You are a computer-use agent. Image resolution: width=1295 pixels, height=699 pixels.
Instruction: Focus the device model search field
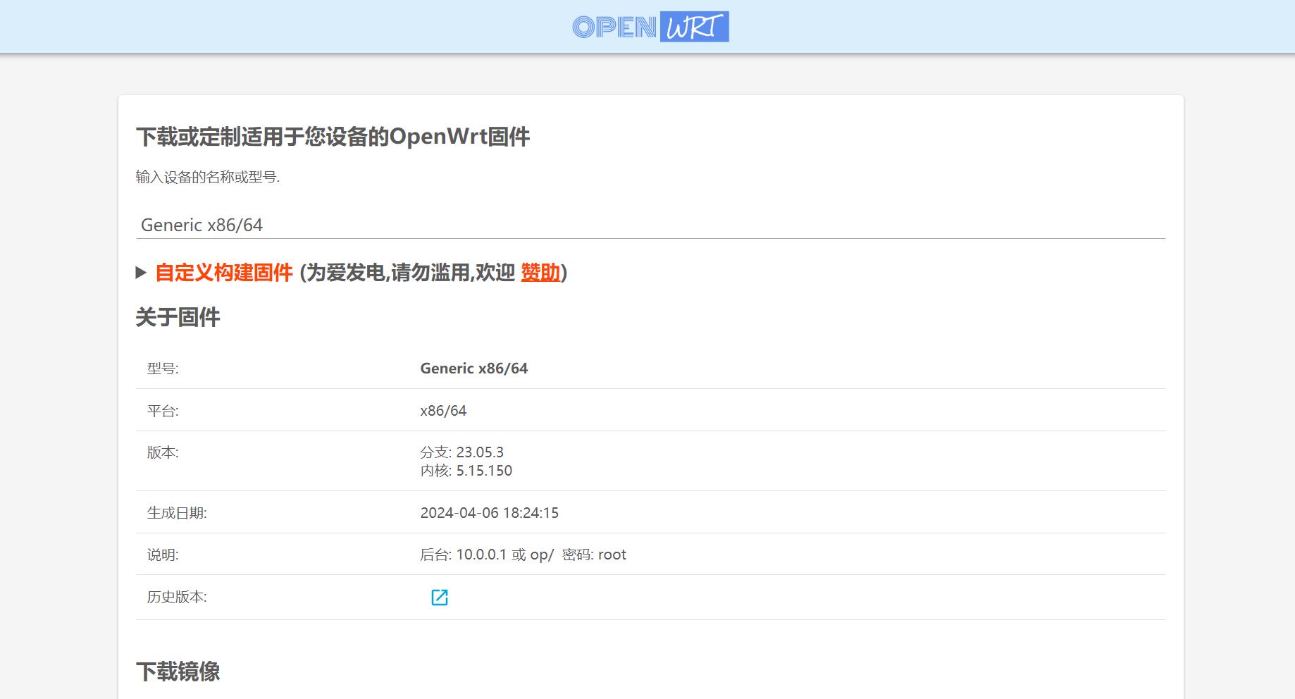(650, 225)
